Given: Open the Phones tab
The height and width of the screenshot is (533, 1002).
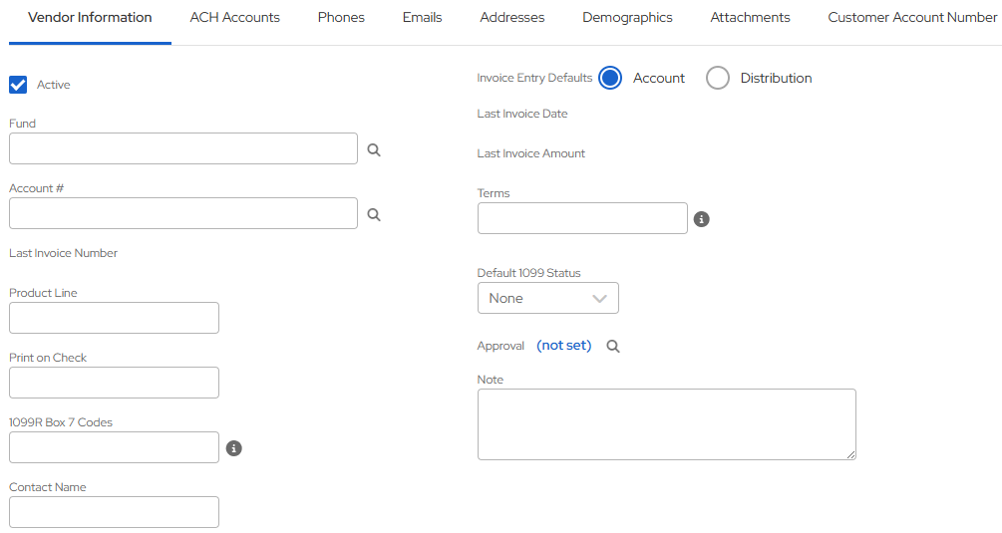Looking at the screenshot, I should click(x=341, y=18).
